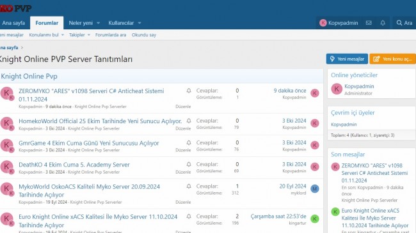Viewport: 416px width, 233px height.
Task: Open Euro Knight Online xACS thread title
Action: point(98,221)
